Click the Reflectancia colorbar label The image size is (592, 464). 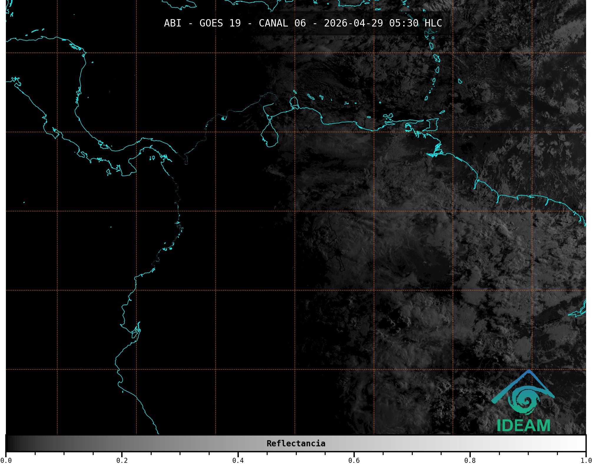tap(296, 443)
